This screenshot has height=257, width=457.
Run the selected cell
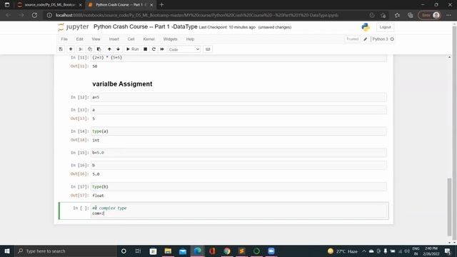tap(132, 49)
